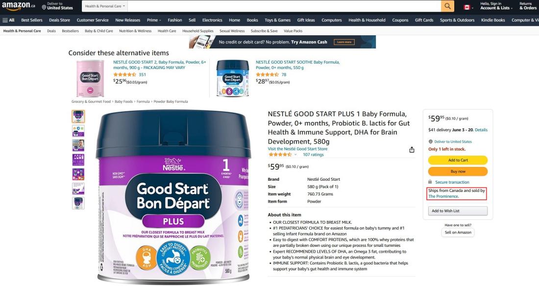
Task: Click the lock icon by Secure transaction
Action: coord(430,182)
